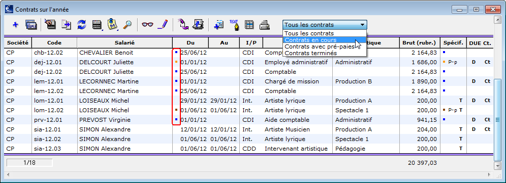Click the vertical scrollbar down arrow
Viewport: 506px width, 183px height.
497,166
